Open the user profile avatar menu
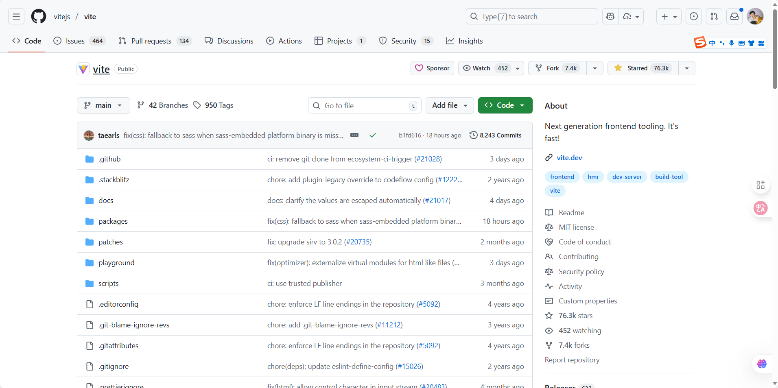 click(755, 17)
